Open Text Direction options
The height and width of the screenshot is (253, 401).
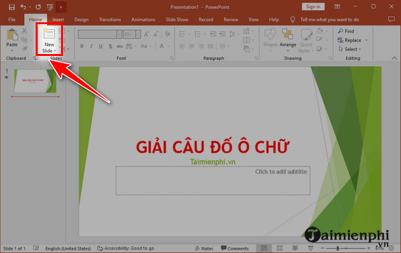click(x=248, y=31)
